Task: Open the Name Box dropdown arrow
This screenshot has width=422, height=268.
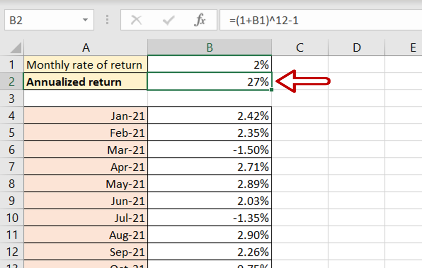Action: (85, 19)
